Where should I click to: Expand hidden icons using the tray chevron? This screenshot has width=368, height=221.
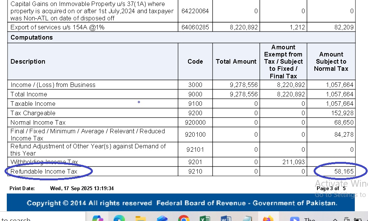coord(335,219)
